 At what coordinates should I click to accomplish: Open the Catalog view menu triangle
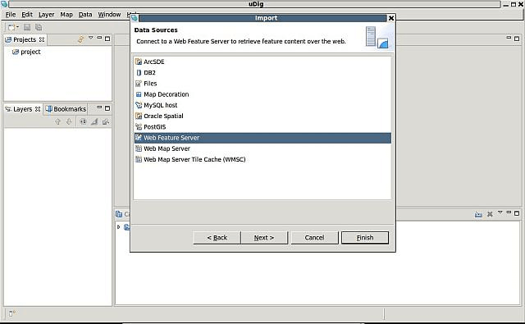(x=500, y=212)
